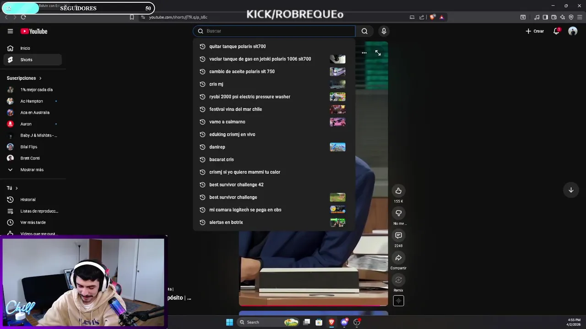The height and width of the screenshot is (329, 586).
Task: Like the Short with thumbs up
Action: click(x=398, y=191)
